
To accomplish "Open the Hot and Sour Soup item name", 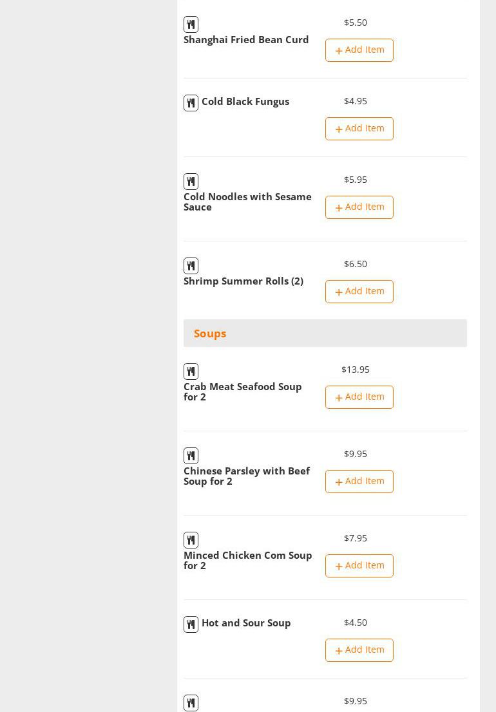I will coord(246,623).
